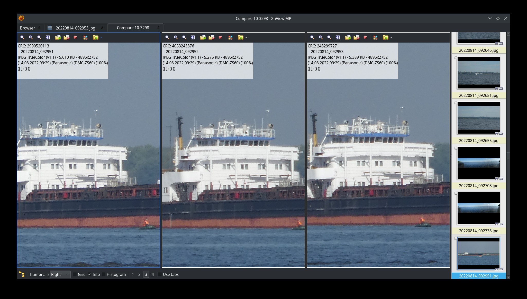Click fit-to-window icon in right 092953 pane
527x299 pixels.
click(338, 37)
